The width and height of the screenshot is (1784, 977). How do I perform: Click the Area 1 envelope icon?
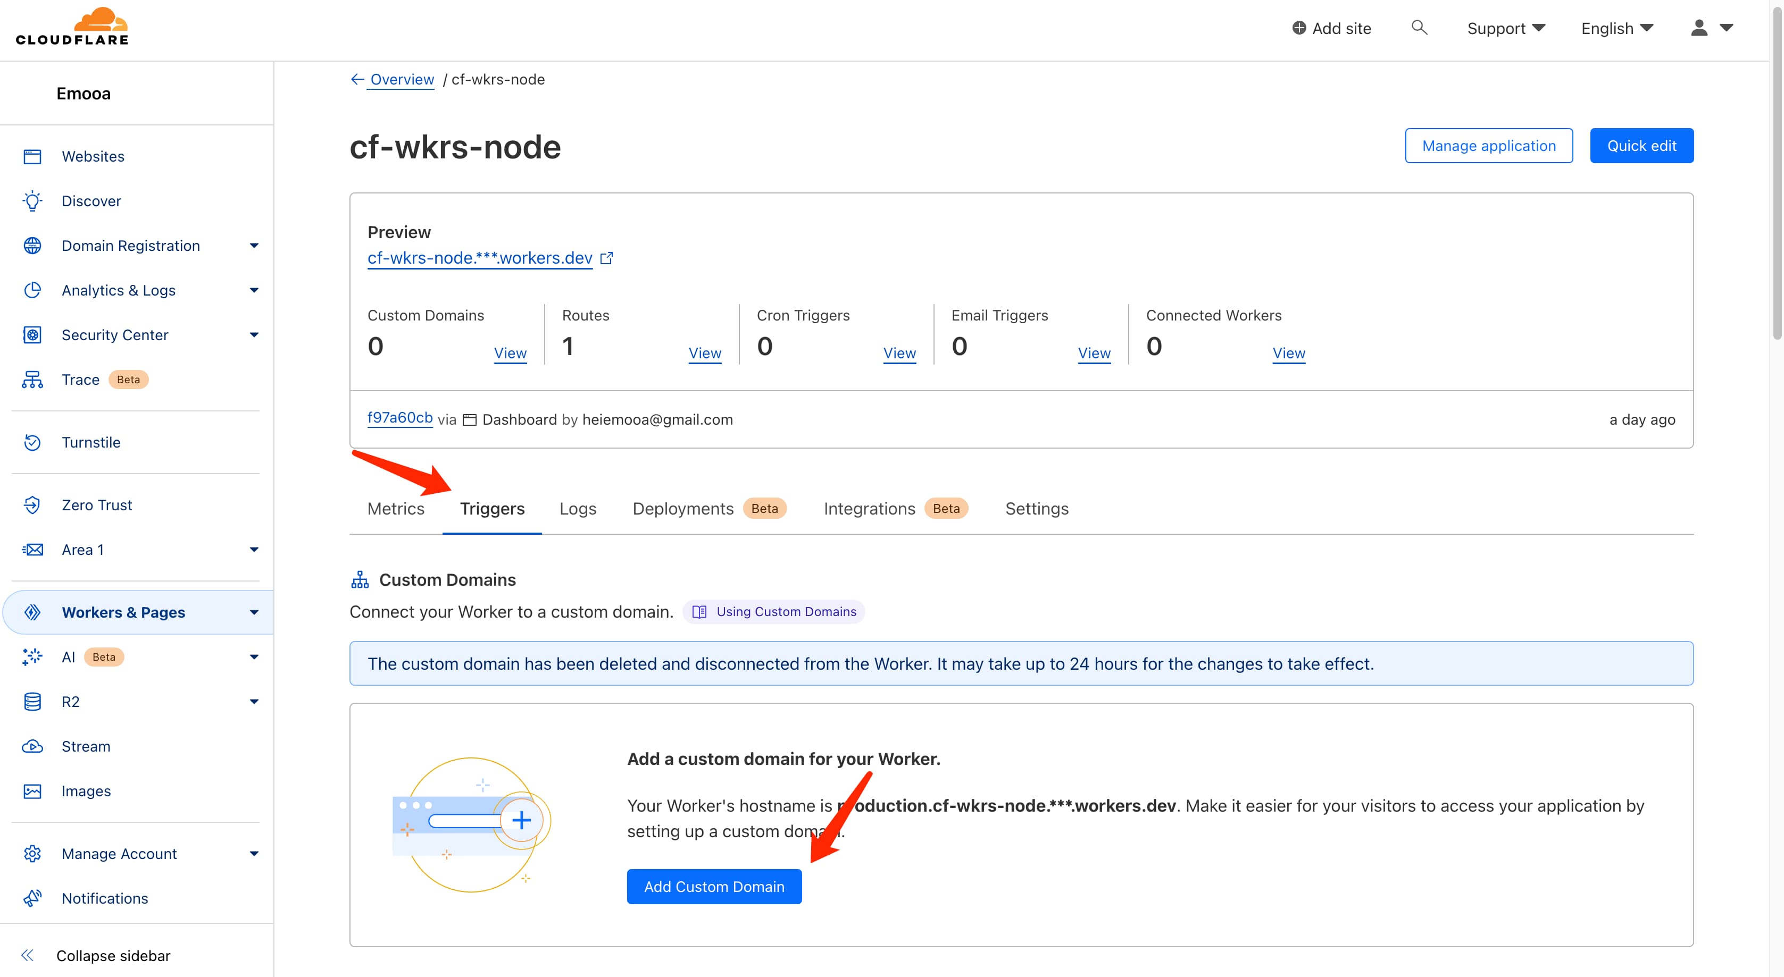point(32,550)
